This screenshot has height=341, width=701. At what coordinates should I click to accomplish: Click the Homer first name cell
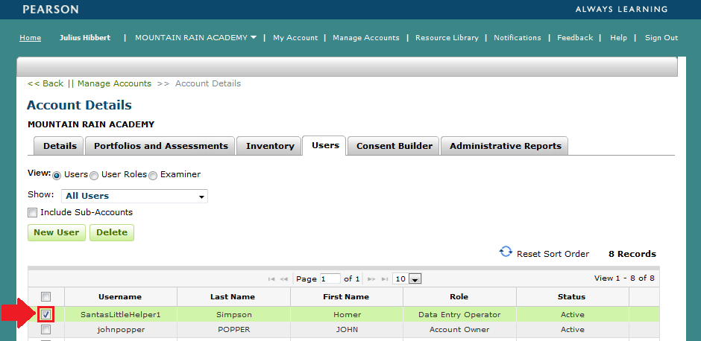pyautogui.click(x=347, y=315)
